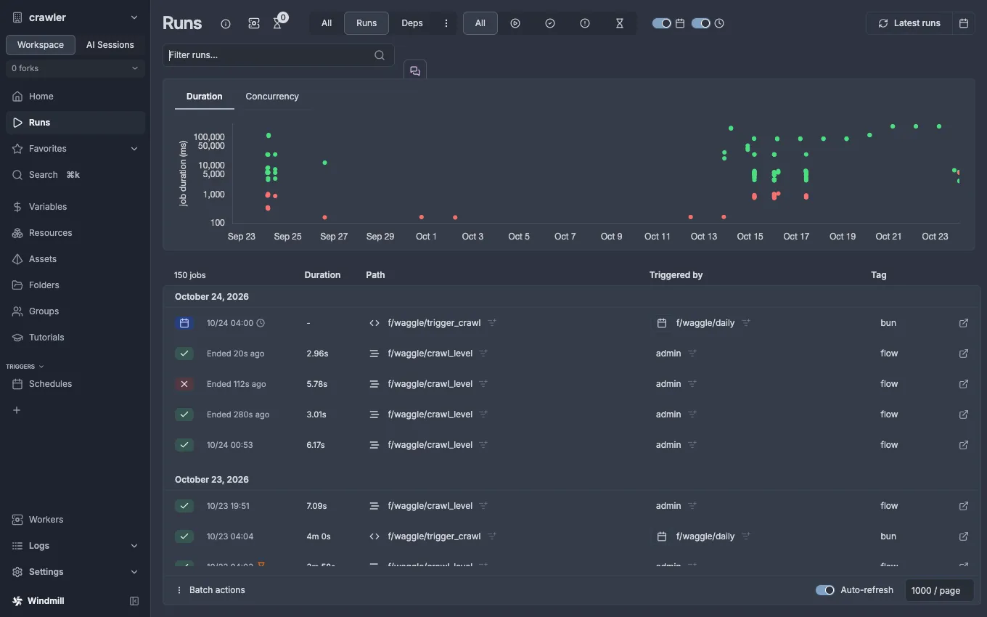Click filter icon next to f/waggle/daily on 10/24
The height and width of the screenshot is (617, 987).
(746, 323)
